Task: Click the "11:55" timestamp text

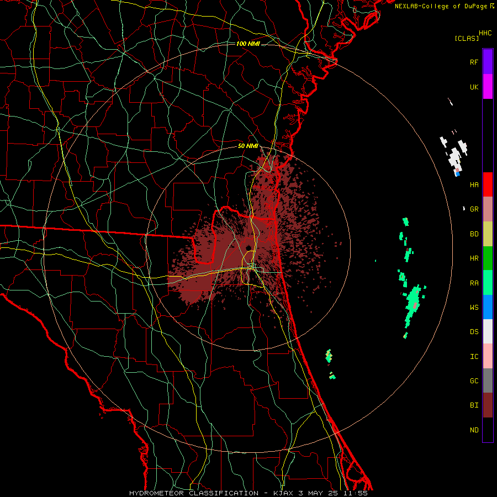Action: (x=356, y=493)
